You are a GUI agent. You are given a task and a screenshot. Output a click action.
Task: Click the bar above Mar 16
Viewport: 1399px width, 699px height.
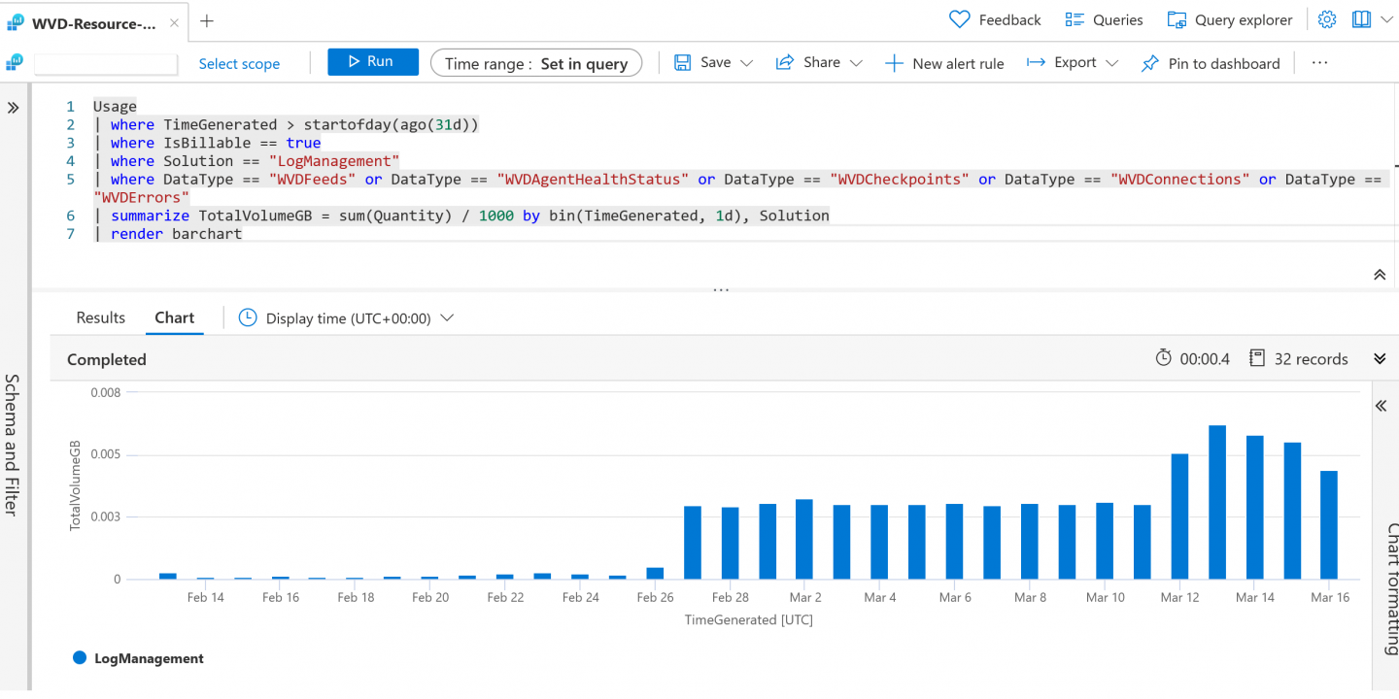[1329, 525]
